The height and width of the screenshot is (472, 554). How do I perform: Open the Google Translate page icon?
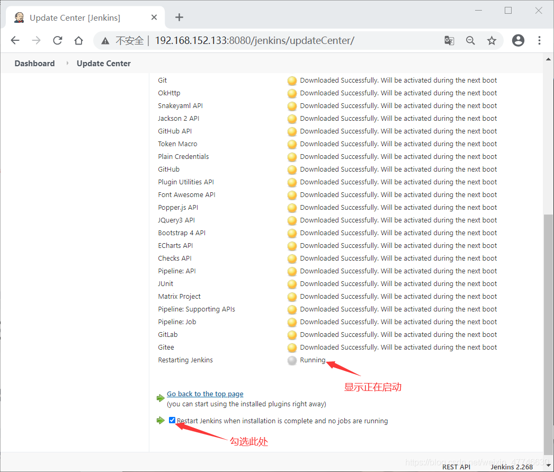click(449, 41)
